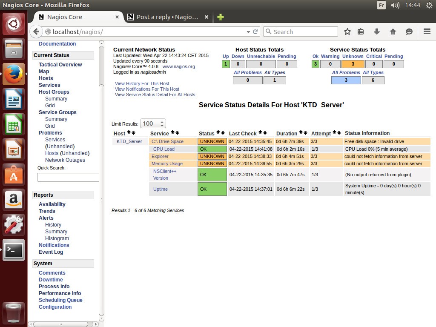Reload the page with the refresh icon

pyautogui.click(x=255, y=32)
